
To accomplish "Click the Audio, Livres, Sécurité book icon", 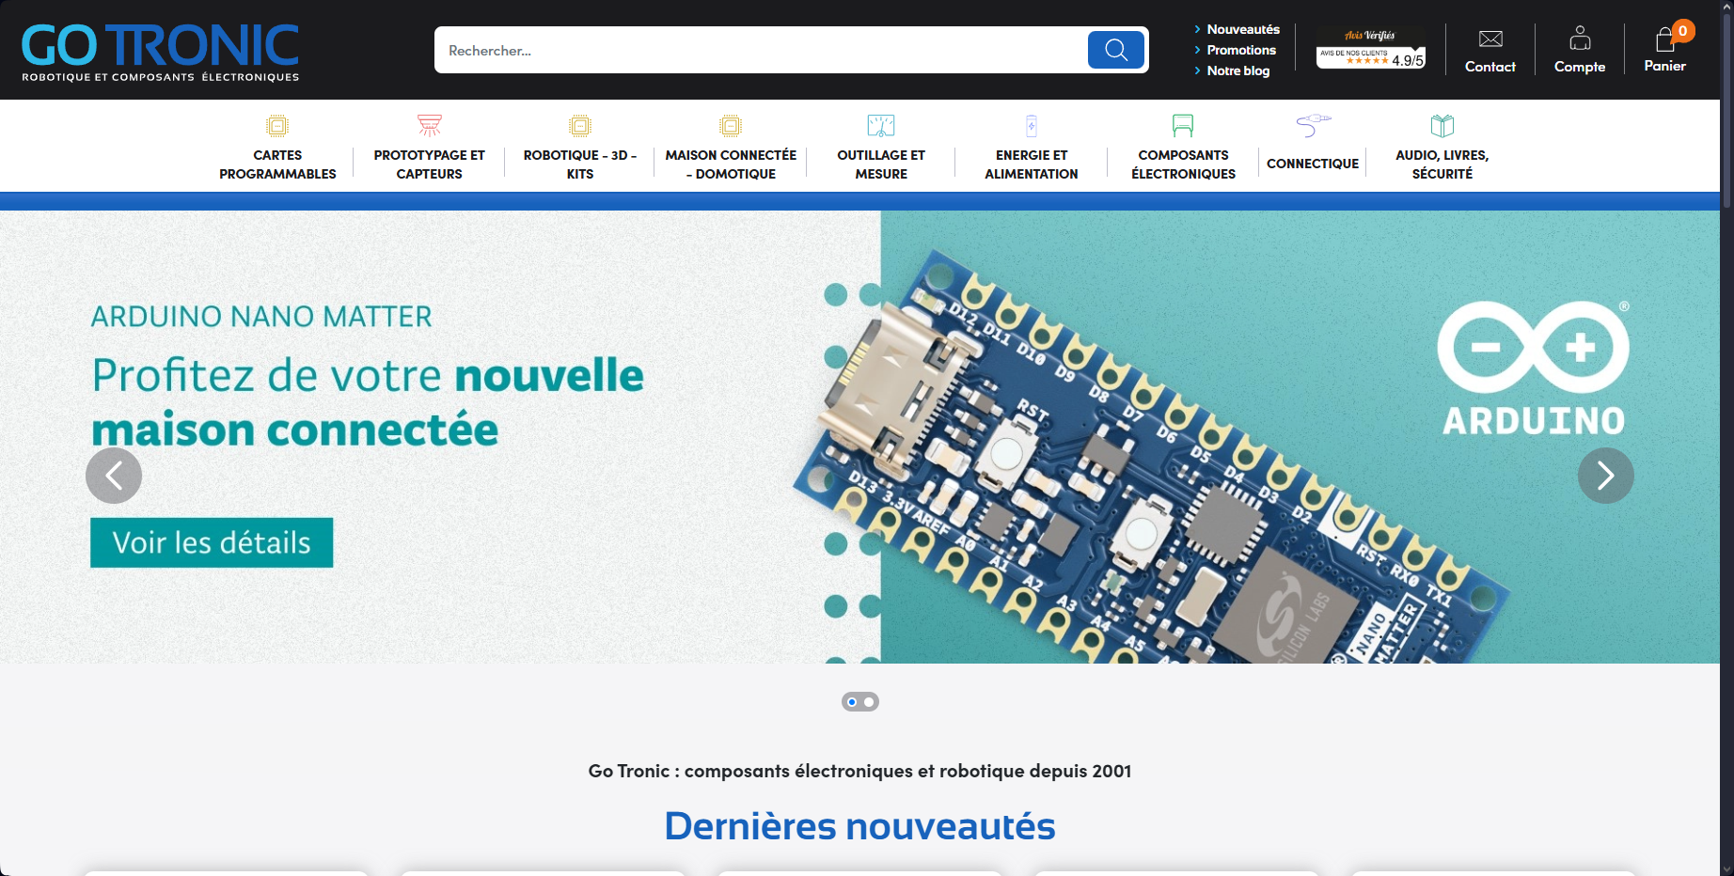I will (x=1442, y=125).
